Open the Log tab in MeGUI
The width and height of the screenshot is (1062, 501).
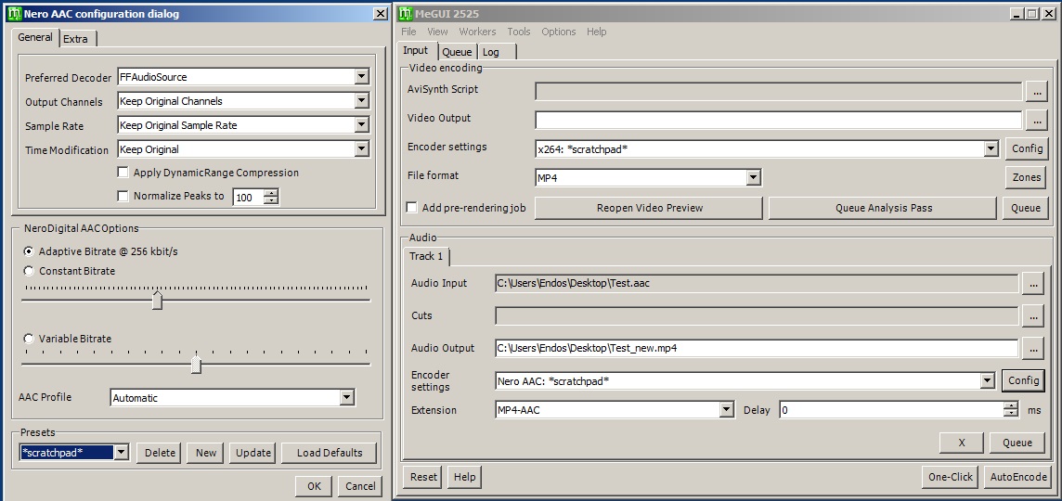pyautogui.click(x=496, y=52)
